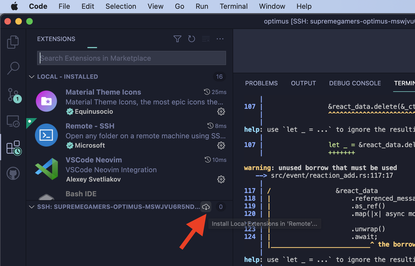Install local extensions in remote cloud icon
Image resolution: width=415 pixels, height=266 pixels.
[x=206, y=207]
